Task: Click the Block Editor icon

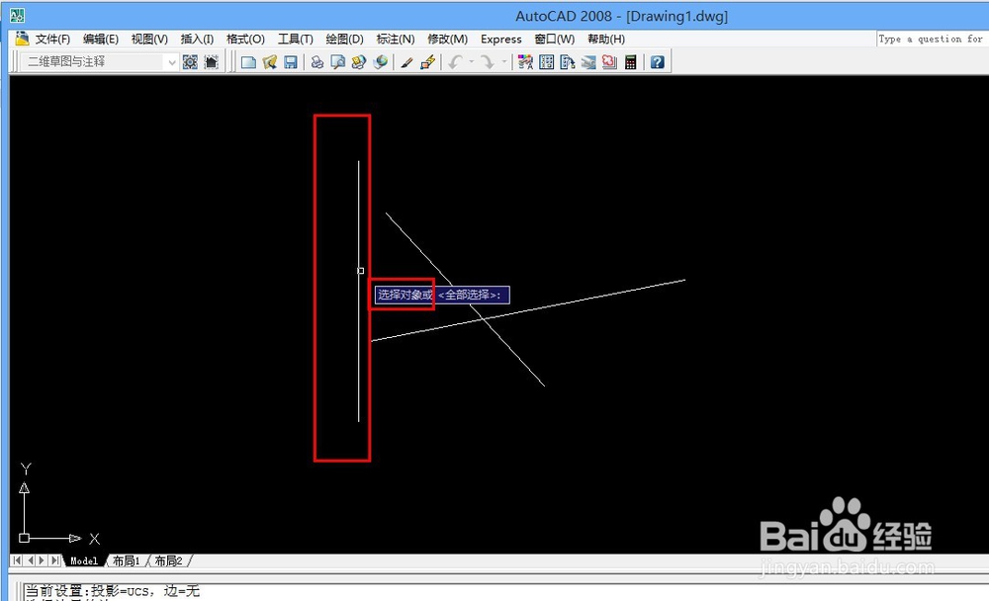Action: 427,62
